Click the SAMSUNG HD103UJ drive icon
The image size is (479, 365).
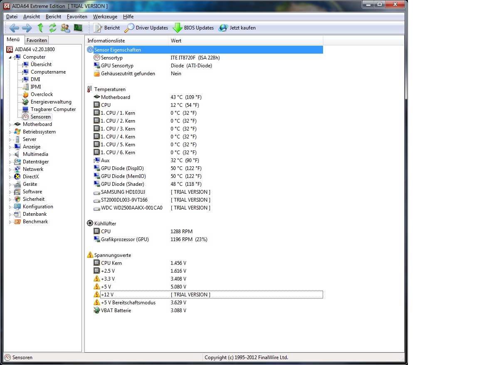[96, 192]
